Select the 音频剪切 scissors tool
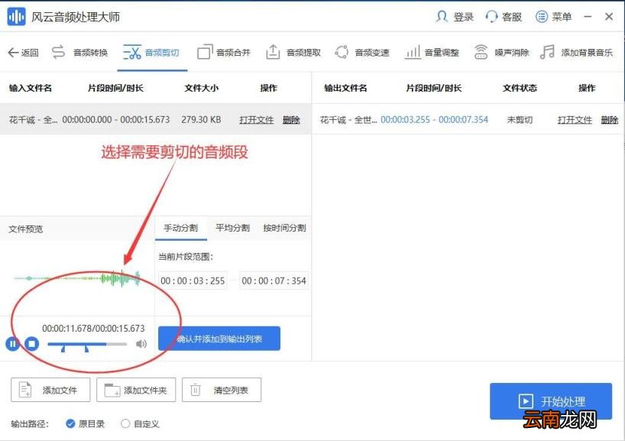This screenshot has width=625, height=441. coord(151,52)
